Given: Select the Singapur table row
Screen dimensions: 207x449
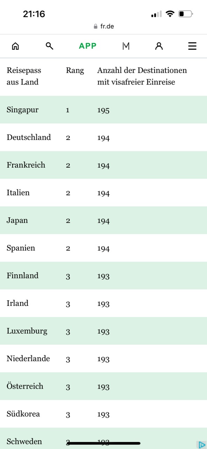Looking at the screenshot, I should click(103, 110).
